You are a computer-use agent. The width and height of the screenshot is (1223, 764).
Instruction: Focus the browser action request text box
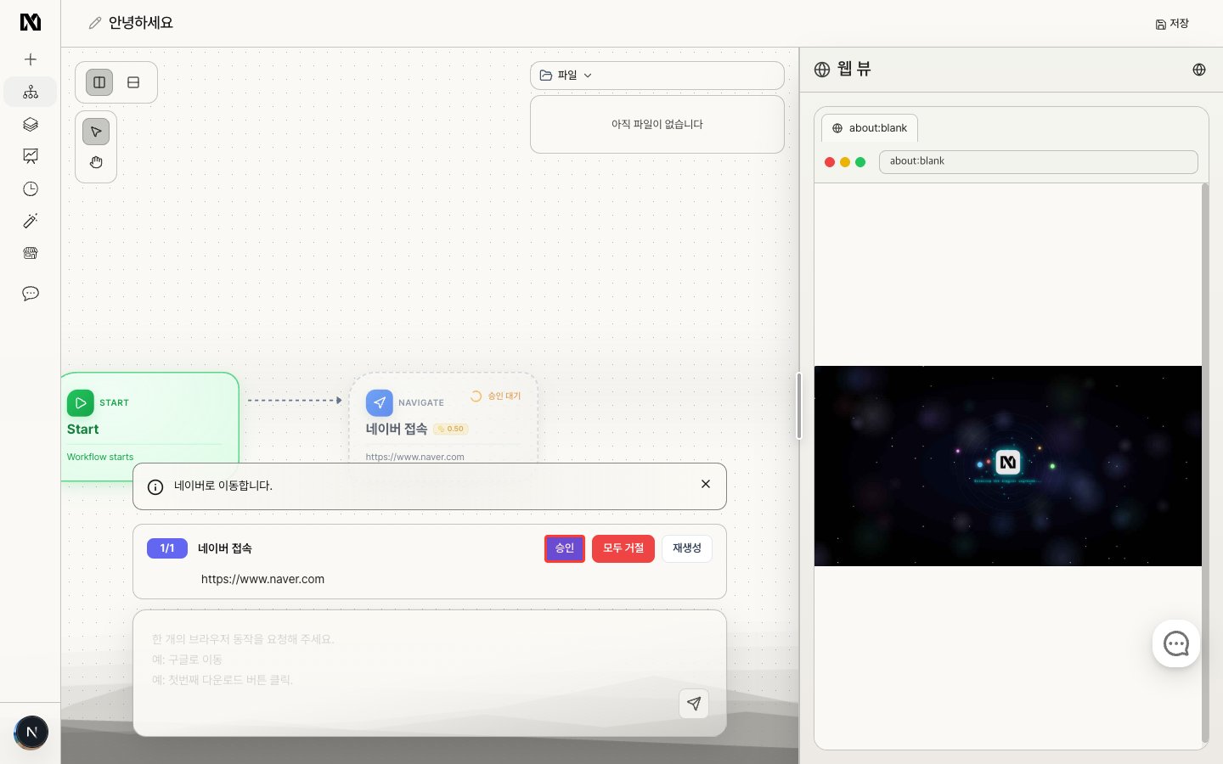click(430, 673)
